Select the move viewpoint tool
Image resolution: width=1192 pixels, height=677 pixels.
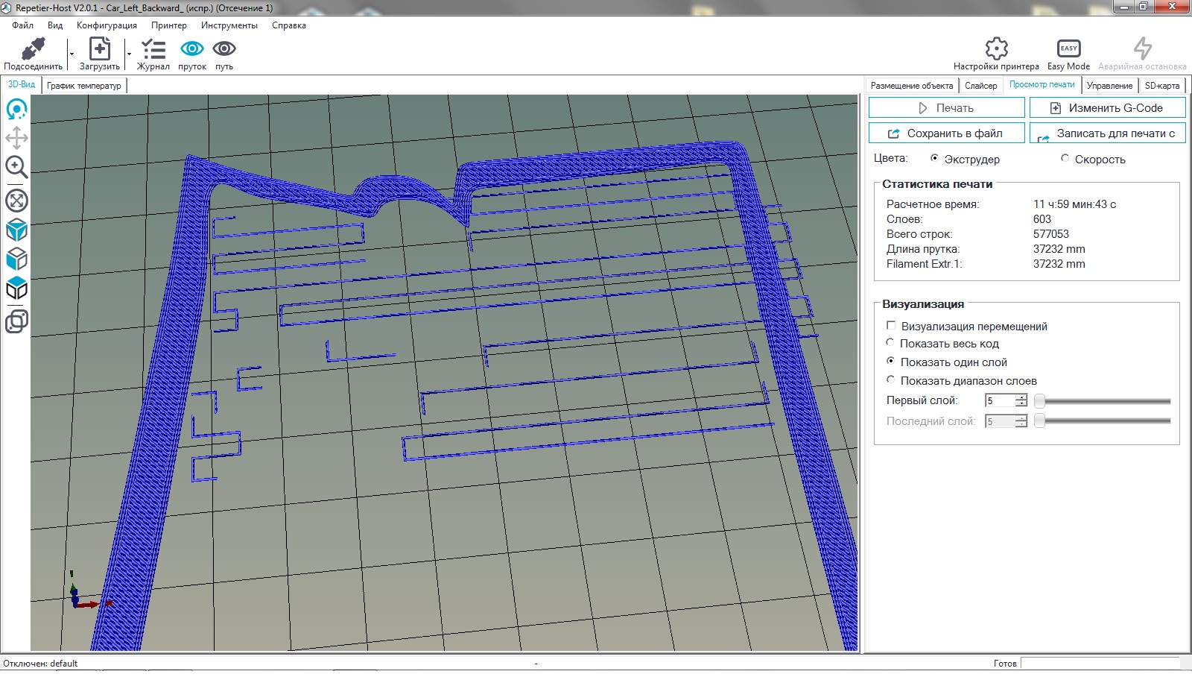[x=16, y=138]
